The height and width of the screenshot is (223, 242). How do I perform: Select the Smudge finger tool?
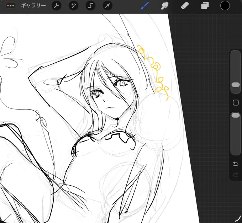[164, 6]
